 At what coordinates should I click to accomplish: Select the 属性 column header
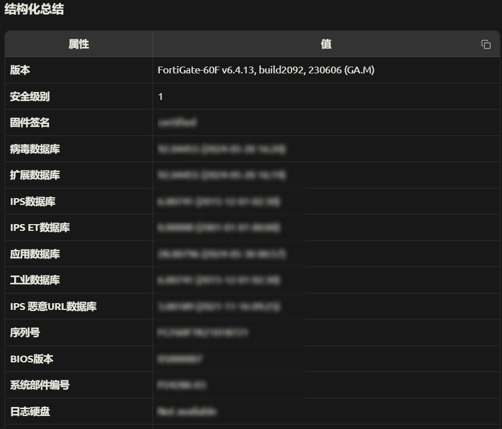pyautogui.click(x=78, y=44)
